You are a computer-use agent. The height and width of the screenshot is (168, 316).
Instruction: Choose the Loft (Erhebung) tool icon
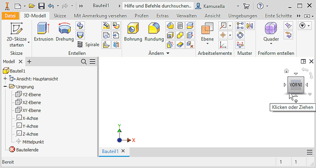80,35
